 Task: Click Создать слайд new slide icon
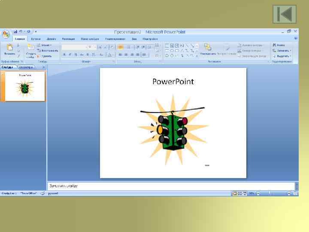[30, 47]
